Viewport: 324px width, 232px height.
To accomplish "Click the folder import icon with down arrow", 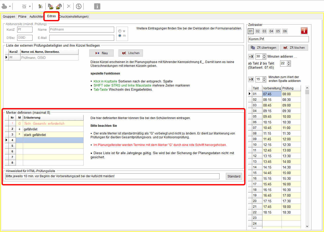I will 51,6.
